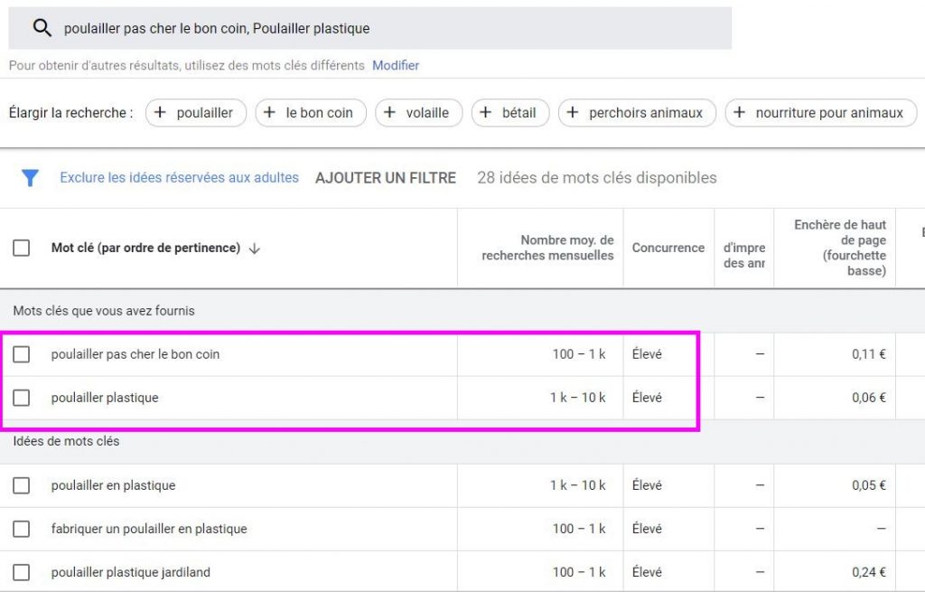Check the "poulailler plastique" row
The height and width of the screenshot is (592, 925).
pyautogui.click(x=22, y=398)
